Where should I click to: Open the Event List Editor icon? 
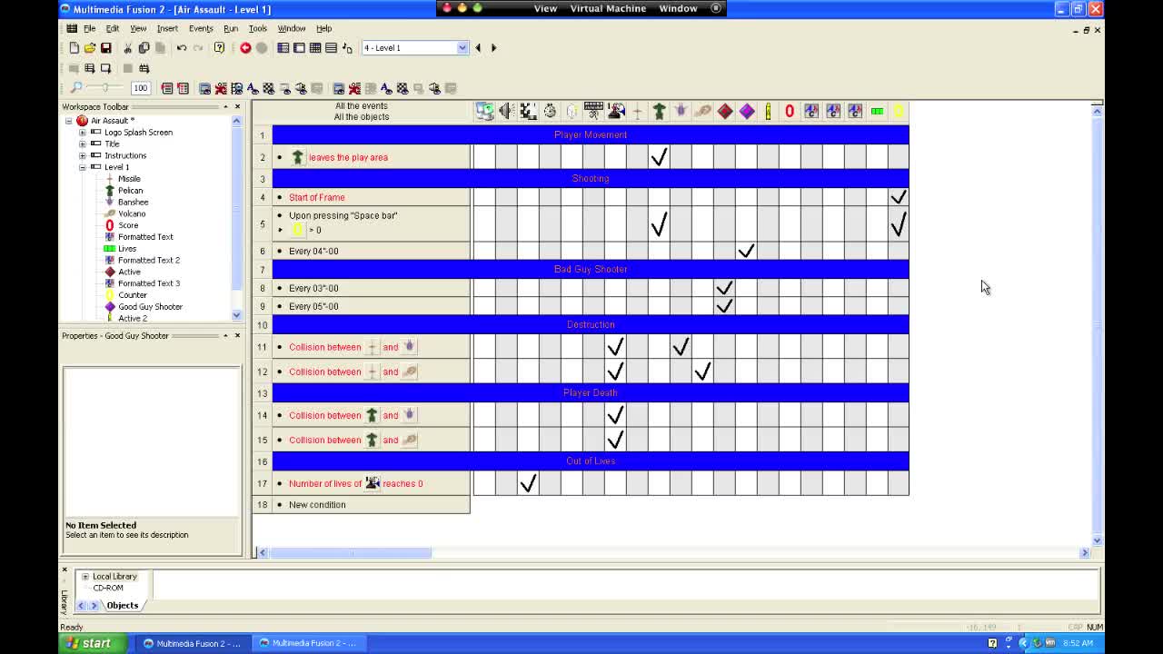point(331,48)
